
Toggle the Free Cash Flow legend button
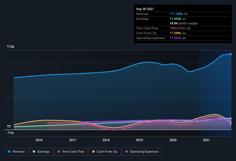click(x=71, y=152)
